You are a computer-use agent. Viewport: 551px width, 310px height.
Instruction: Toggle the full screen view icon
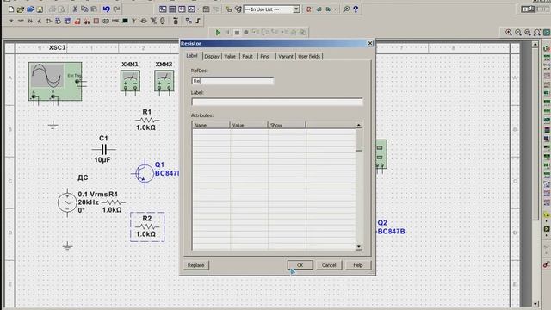[547, 33]
